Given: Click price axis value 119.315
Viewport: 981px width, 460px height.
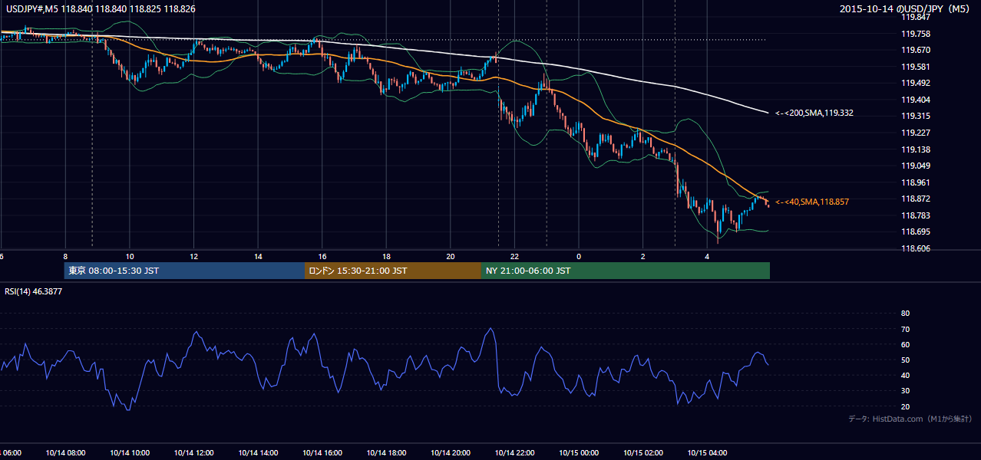Looking at the screenshot, I should click(915, 117).
